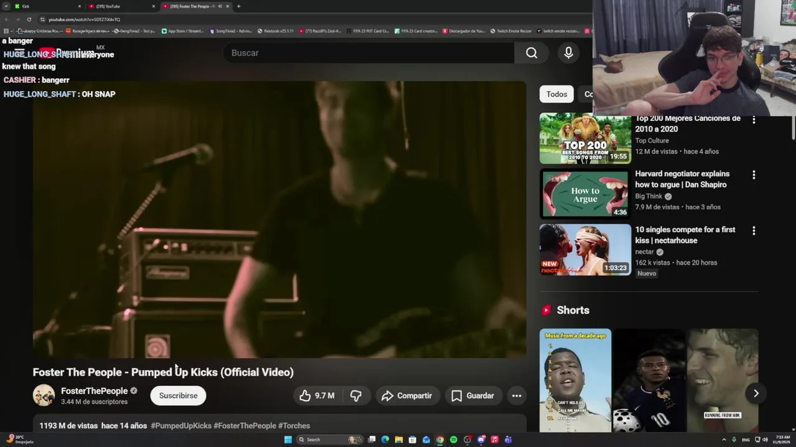Open File Explorer from taskbar
Screen dimensions: 796x447
(399, 440)
